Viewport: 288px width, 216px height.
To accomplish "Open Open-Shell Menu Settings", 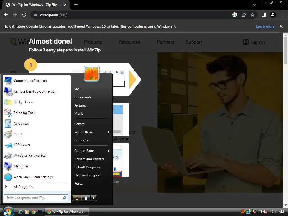I will [x=36, y=177].
